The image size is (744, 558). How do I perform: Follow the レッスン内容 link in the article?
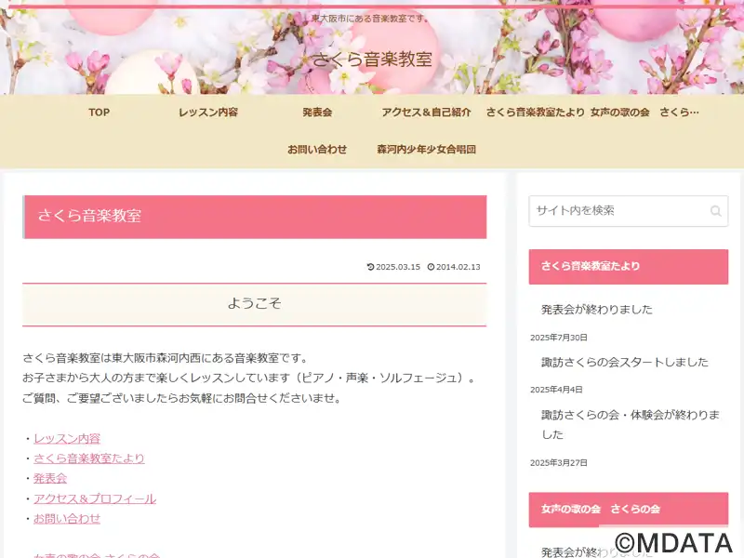[x=67, y=438]
